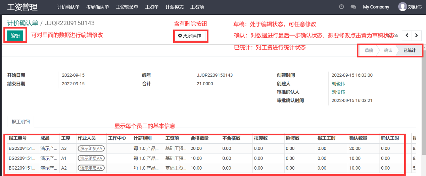
Task: Open the 计薪模式 menu
Action: point(174,7)
